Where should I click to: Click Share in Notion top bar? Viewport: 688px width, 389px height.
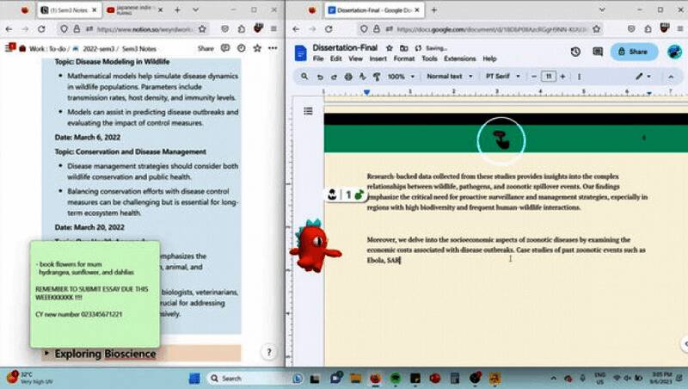tap(206, 49)
